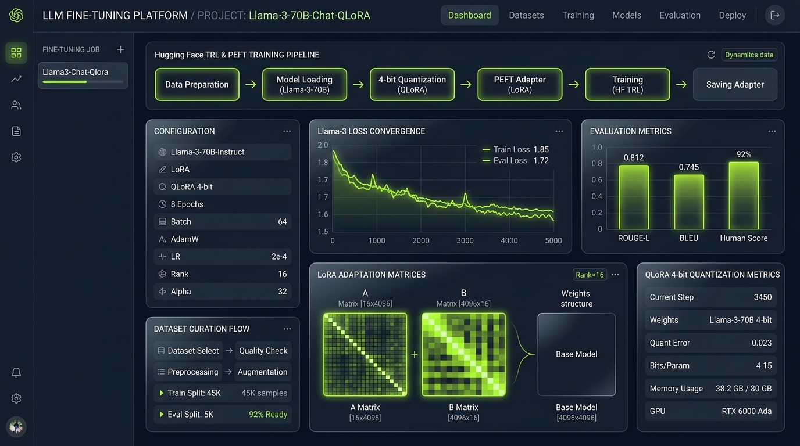This screenshot has width=800, height=446.
Task: Open the upper gear sidebar icon
Action: pyautogui.click(x=16, y=157)
